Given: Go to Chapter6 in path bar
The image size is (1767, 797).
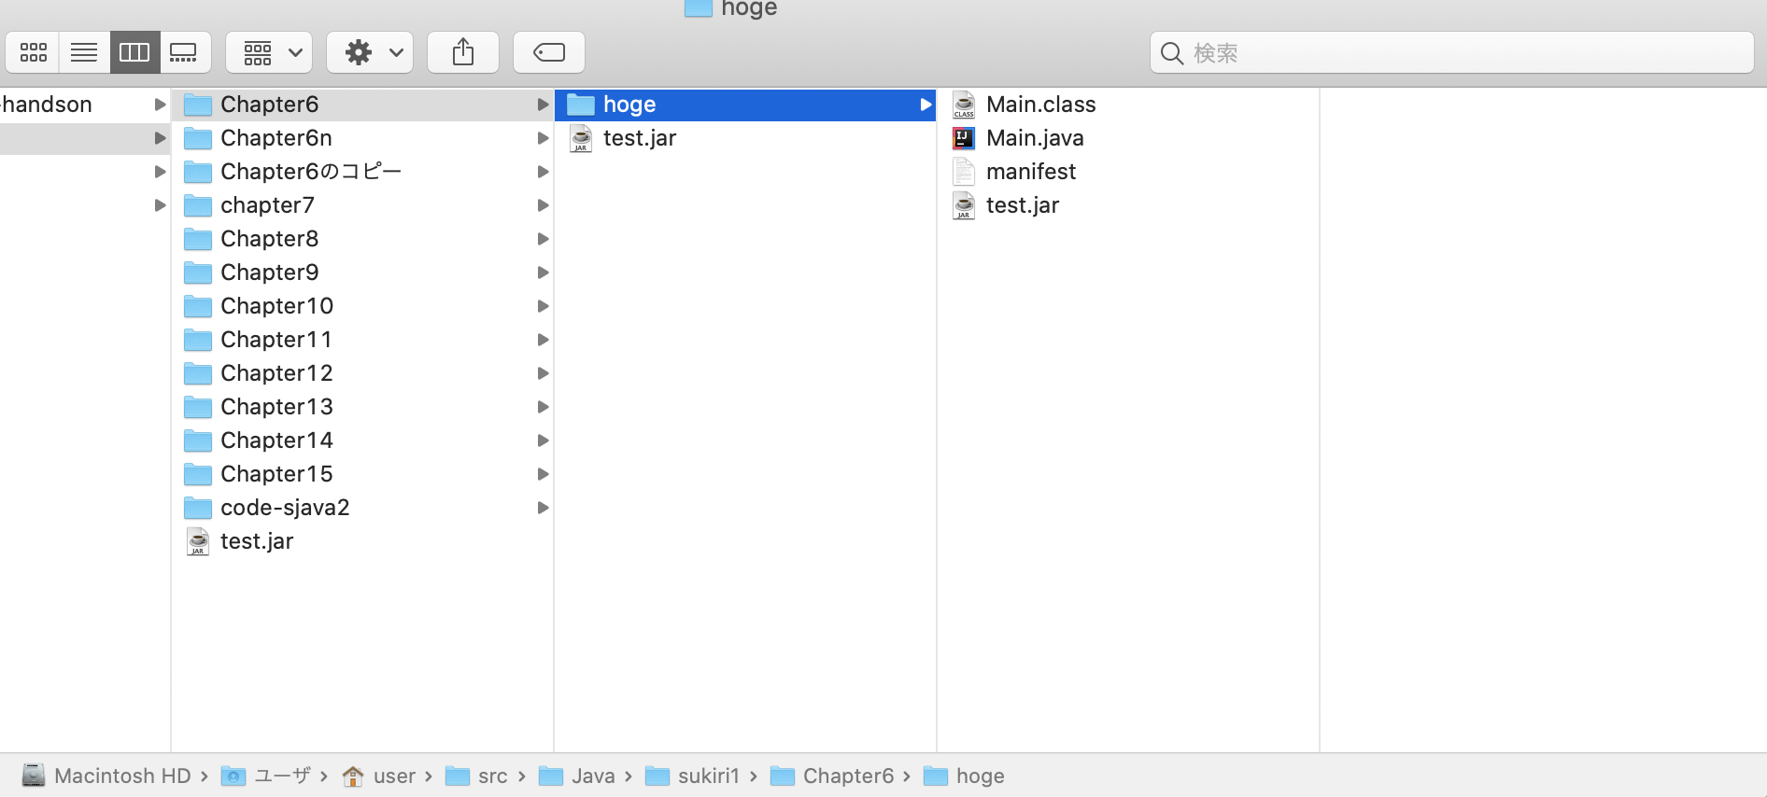Looking at the screenshot, I should click(832, 776).
